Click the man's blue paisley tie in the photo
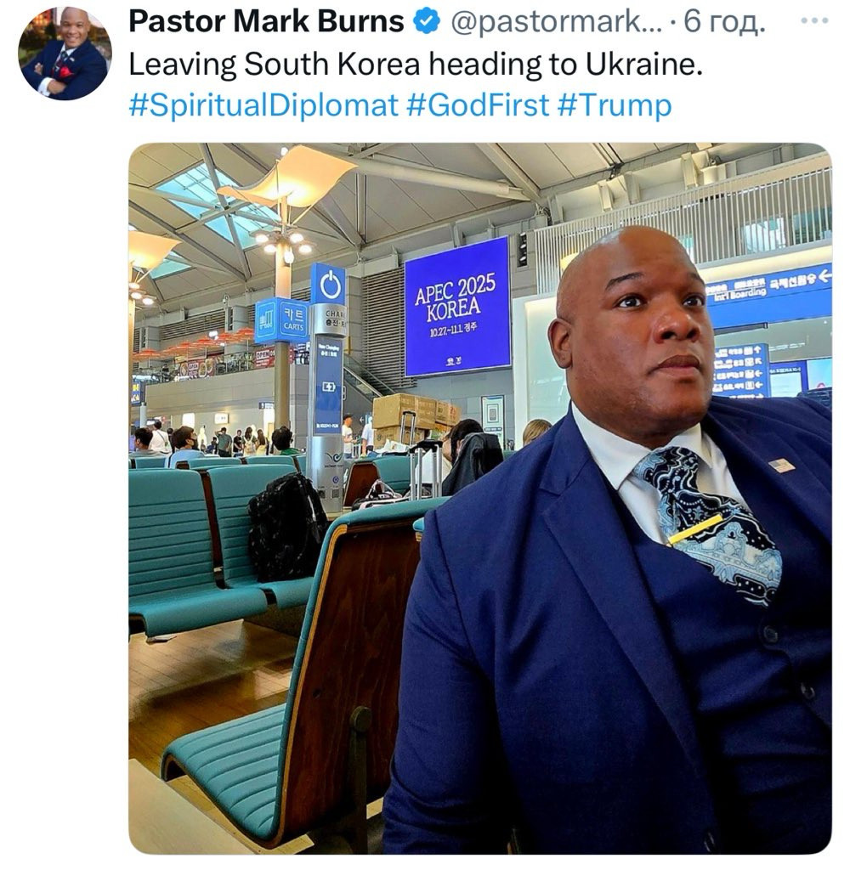This screenshot has height=870, width=850. (x=714, y=523)
